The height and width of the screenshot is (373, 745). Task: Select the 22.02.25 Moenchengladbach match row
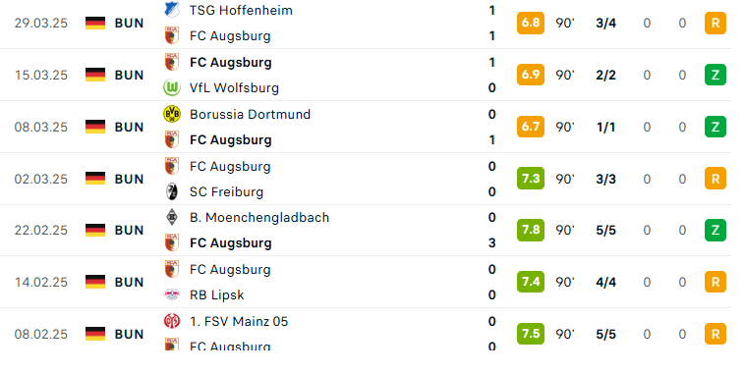(366, 230)
